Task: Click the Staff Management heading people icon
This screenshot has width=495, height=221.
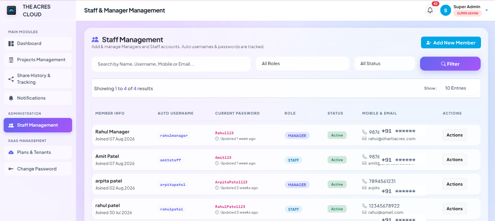Action: [x=95, y=39]
